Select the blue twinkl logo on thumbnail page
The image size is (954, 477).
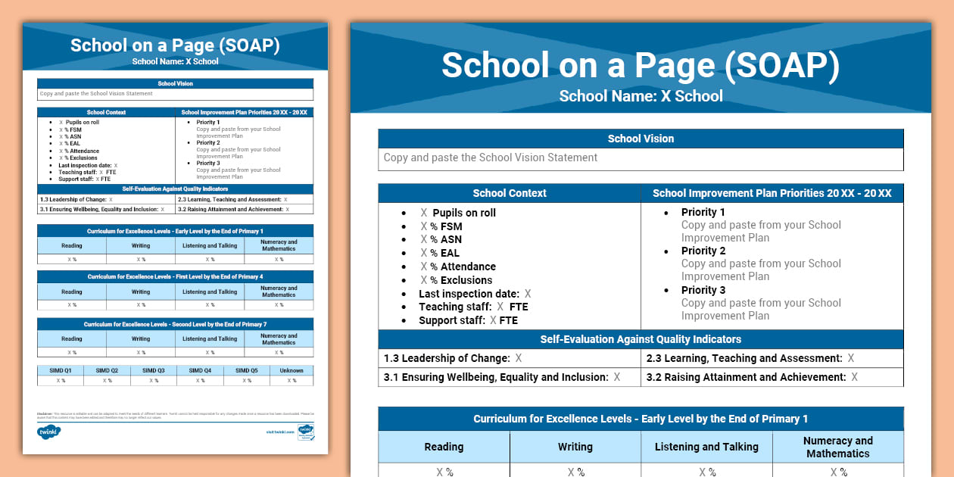48,432
